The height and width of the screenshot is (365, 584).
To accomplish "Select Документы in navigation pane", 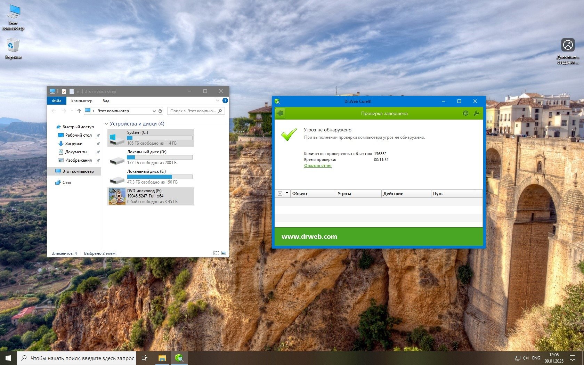I will [x=76, y=152].
